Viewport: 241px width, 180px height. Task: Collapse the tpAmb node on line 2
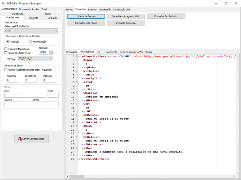[77, 60]
